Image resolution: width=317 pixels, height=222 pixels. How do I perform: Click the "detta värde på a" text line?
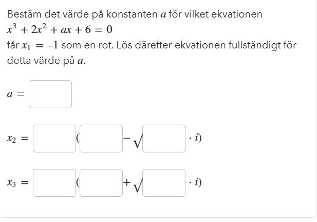click(x=46, y=61)
